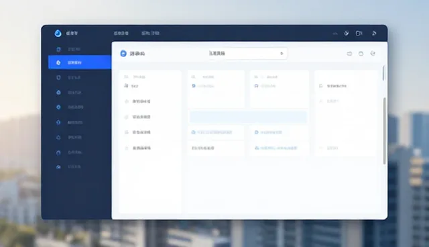This screenshot has height=247, width=429.
Task: Select the last sidebar item icon
Action: [58, 166]
